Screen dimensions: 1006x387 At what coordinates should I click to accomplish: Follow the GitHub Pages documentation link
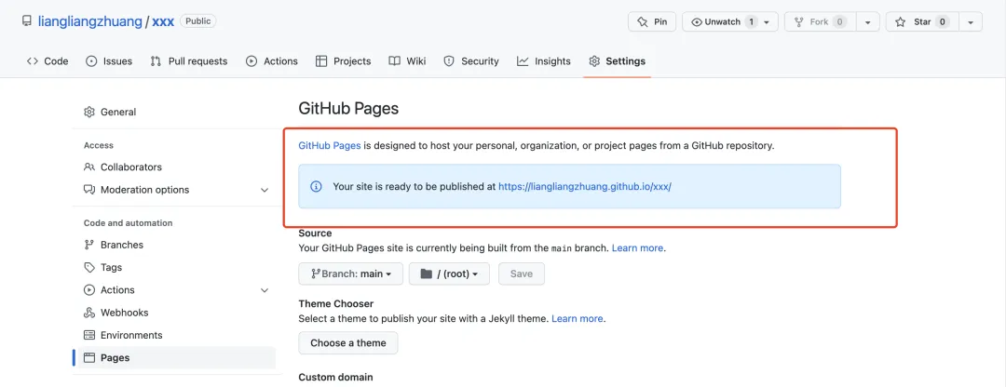330,145
